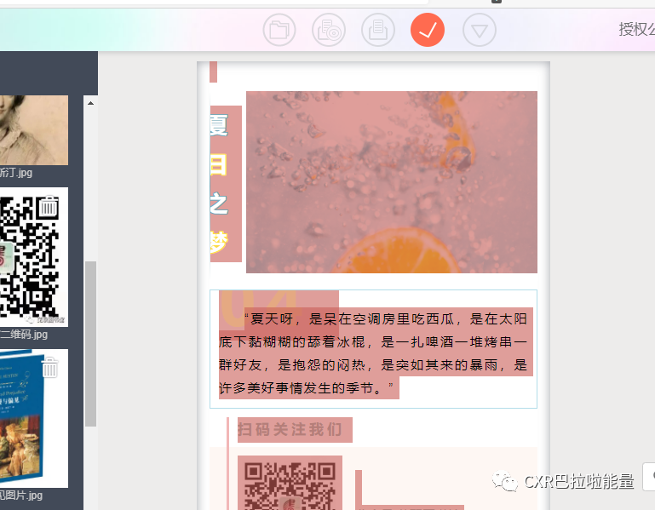Click the 授权 text in top right

(x=636, y=29)
